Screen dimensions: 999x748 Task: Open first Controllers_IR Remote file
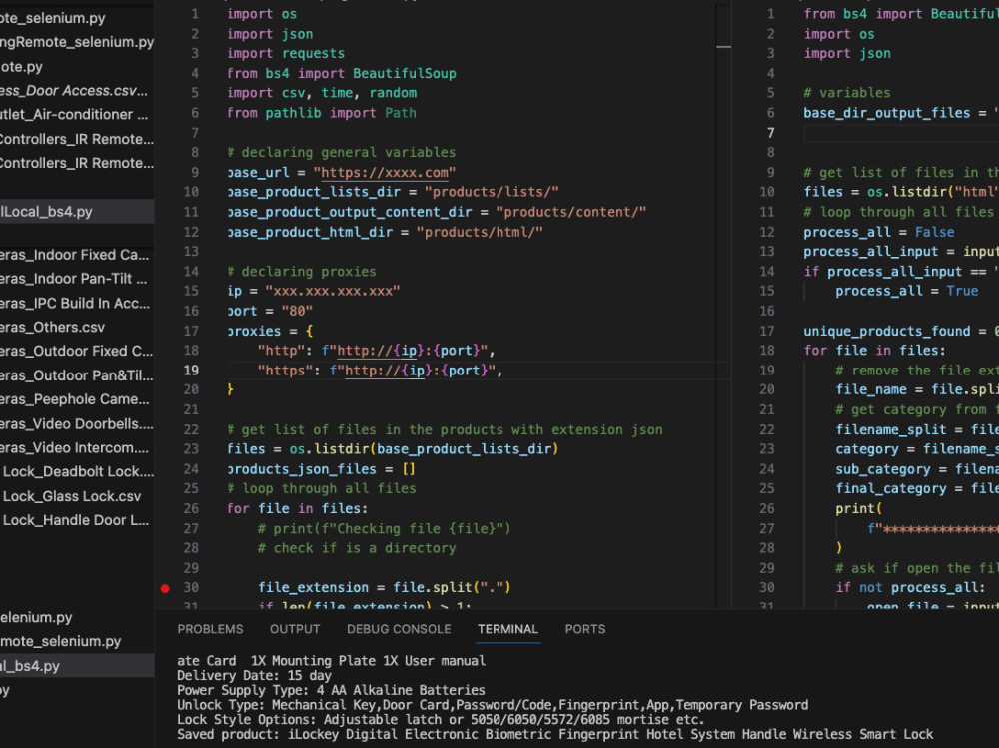tap(77, 139)
